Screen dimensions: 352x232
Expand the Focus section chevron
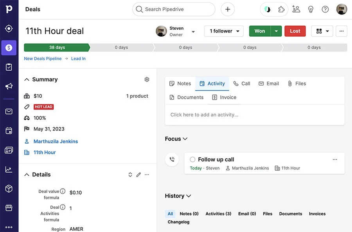click(185, 139)
